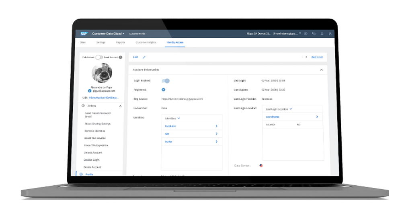The width and height of the screenshot is (402, 209).
Task: Click the Last Login Provider facebook value
Action: [267, 99]
